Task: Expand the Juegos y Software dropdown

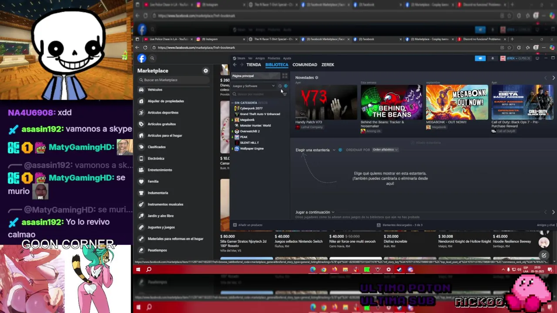Action: point(254,86)
